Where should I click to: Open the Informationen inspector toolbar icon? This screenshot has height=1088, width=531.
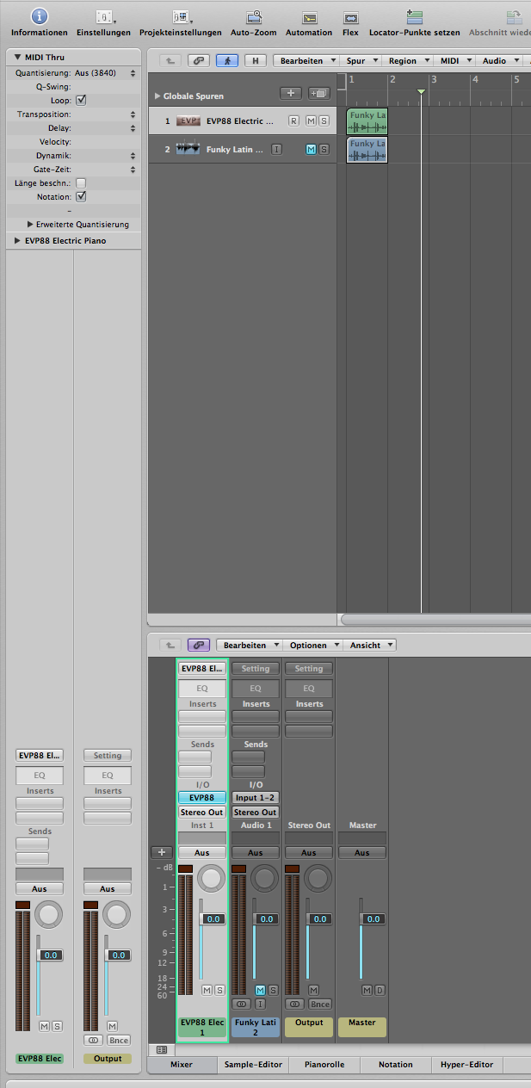tap(39, 16)
